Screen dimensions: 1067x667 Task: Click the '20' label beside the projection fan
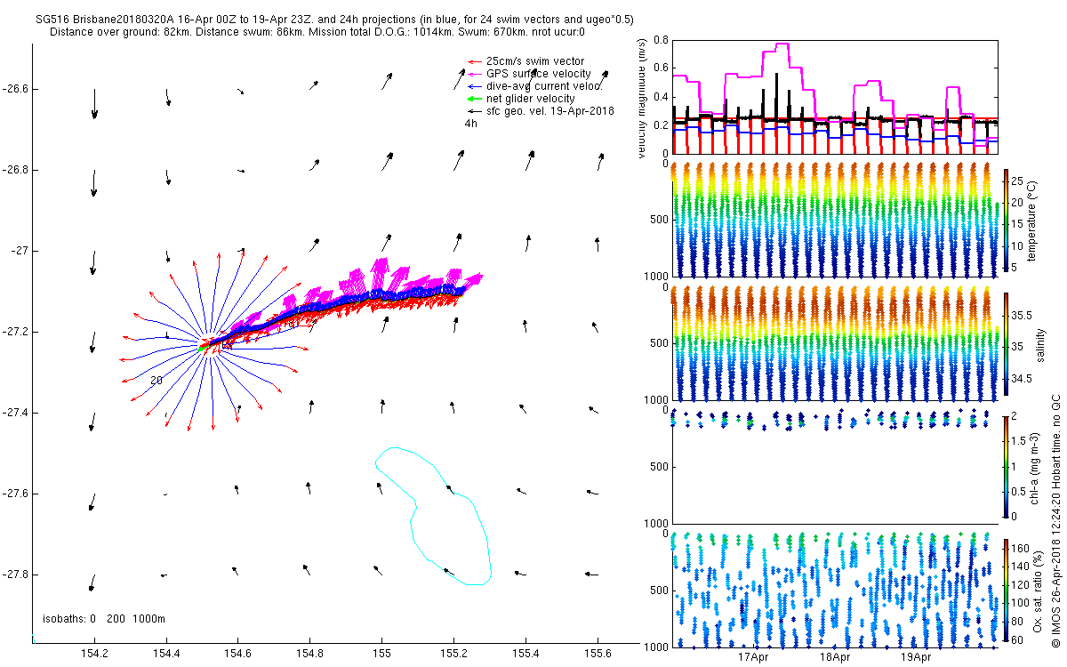156,380
